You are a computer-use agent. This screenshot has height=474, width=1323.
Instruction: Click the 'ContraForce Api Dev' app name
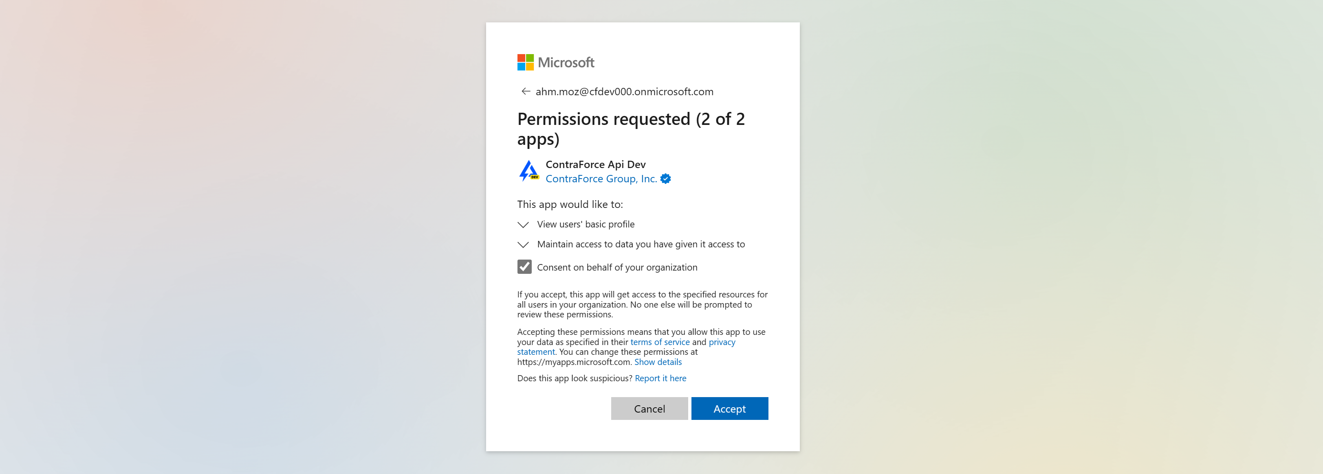click(x=595, y=164)
